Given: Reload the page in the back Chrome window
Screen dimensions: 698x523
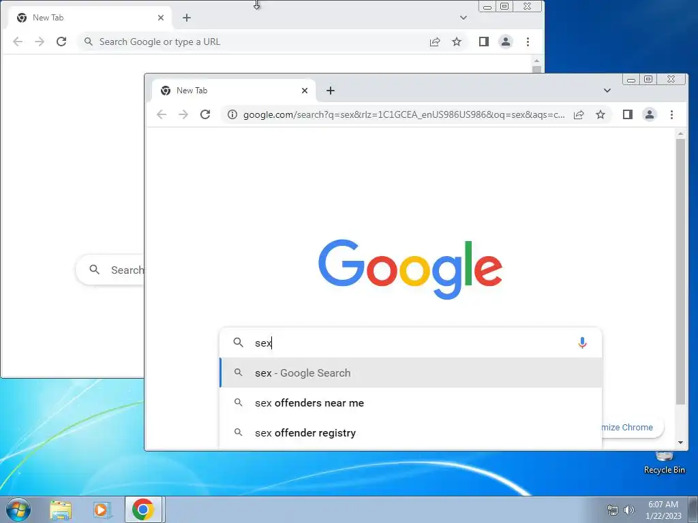Looking at the screenshot, I should 61,42.
